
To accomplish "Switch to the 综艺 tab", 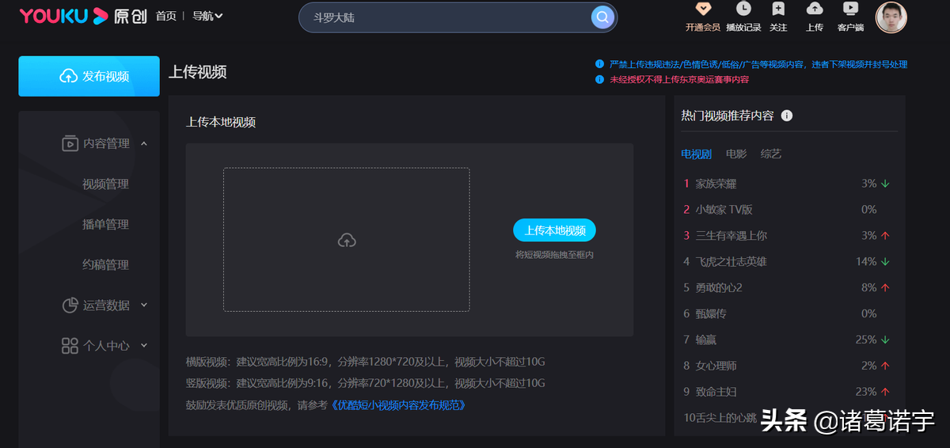I will [770, 154].
